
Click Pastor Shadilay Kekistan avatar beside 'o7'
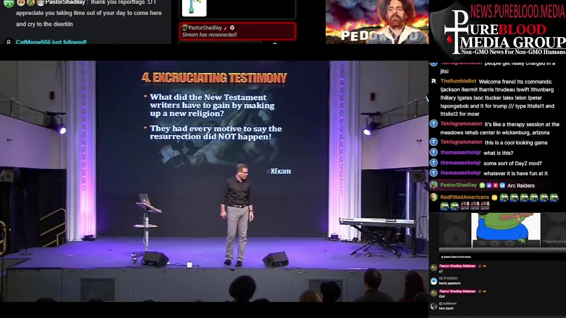tap(434, 268)
